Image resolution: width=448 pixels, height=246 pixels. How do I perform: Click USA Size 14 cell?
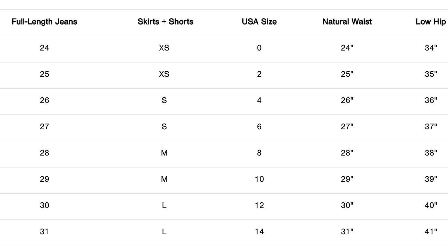tap(259, 232)
